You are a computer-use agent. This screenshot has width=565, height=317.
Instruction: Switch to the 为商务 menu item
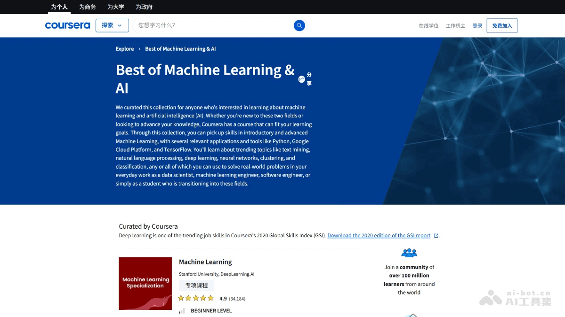pyautogui.click(x=87, y=7)
